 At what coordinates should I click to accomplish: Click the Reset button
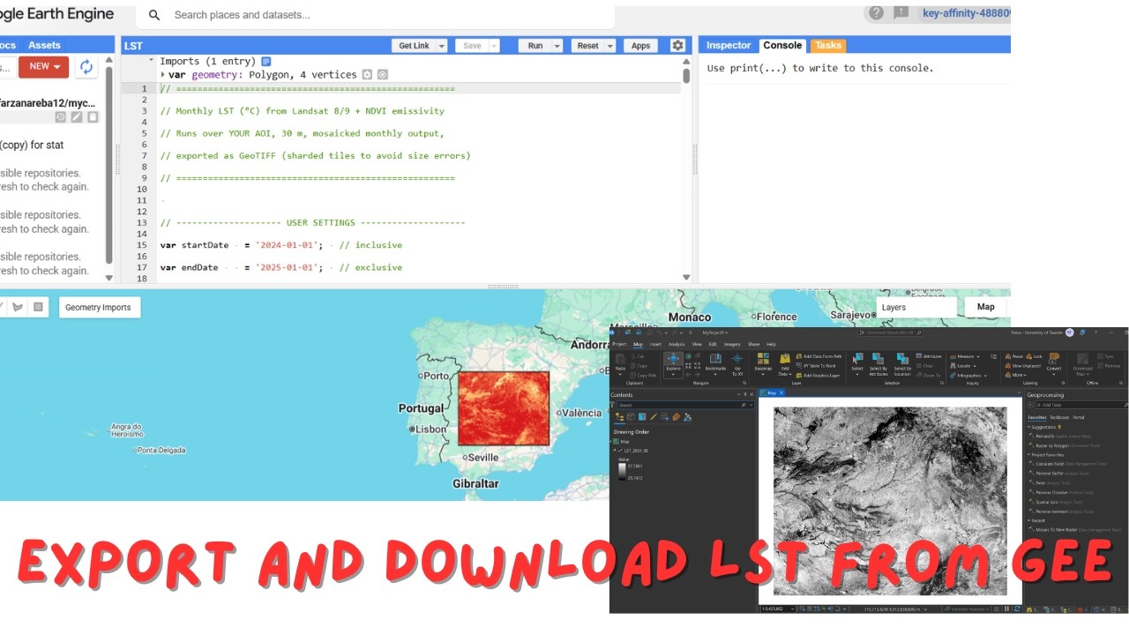[587, 46]
